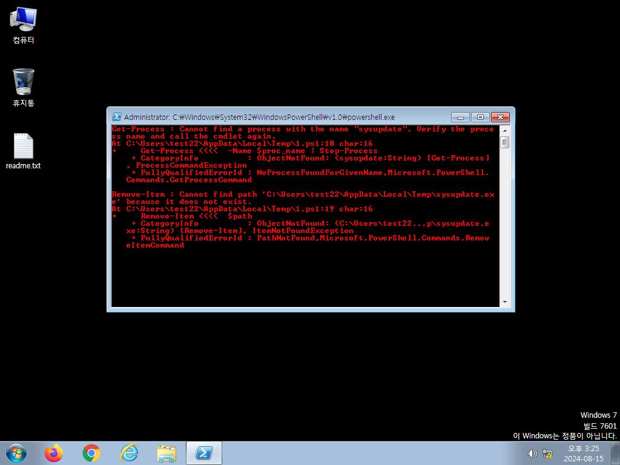Click the PowerShell scrollbar up arrow
The width and height of the screenshot is (620, 465).
click(x=504, y=131)
